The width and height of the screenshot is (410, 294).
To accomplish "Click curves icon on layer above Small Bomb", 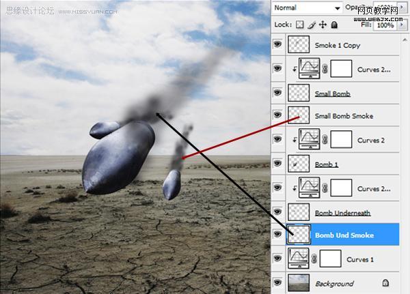I will point(310,68).
